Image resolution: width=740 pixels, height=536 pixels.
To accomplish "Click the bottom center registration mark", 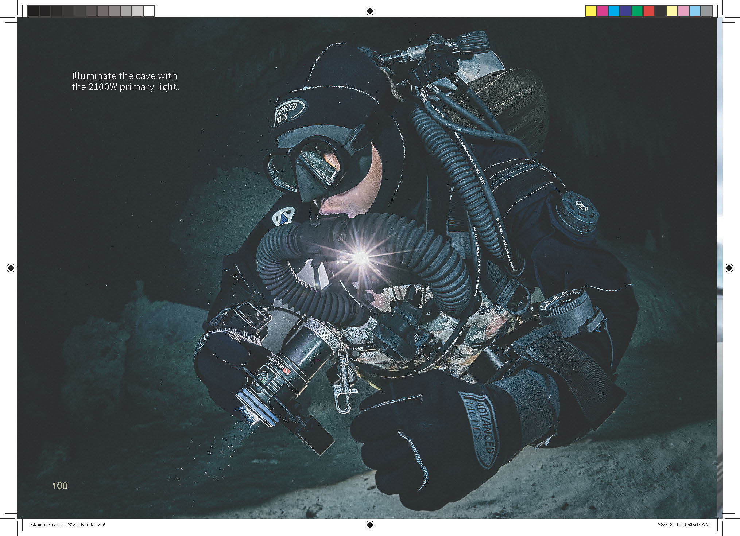I will point(370,525).
